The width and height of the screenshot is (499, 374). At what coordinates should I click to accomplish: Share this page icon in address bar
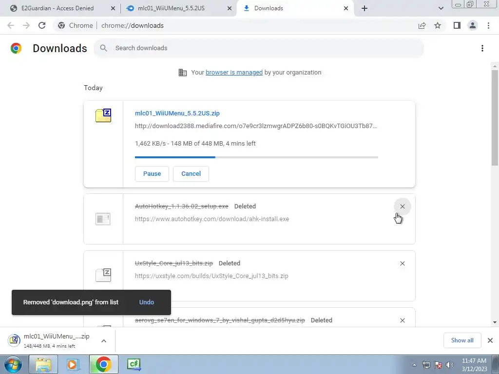[x=422, y=25]
